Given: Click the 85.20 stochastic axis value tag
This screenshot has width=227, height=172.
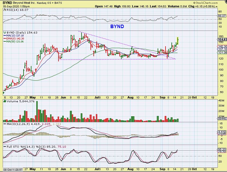Looking at the screenshot, I should click(222, 149).
